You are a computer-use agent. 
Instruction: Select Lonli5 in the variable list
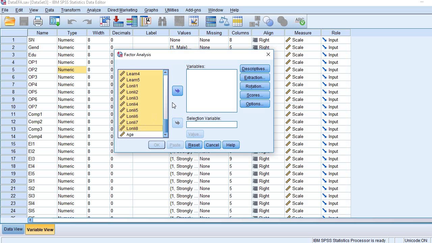[x=140, y=110]
